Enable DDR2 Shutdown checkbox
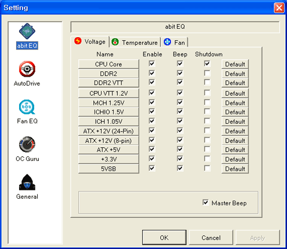 207,73
